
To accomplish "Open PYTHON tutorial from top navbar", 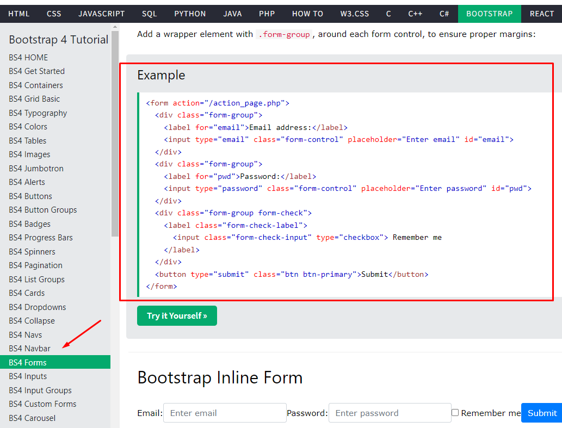I will pos(190,14).
